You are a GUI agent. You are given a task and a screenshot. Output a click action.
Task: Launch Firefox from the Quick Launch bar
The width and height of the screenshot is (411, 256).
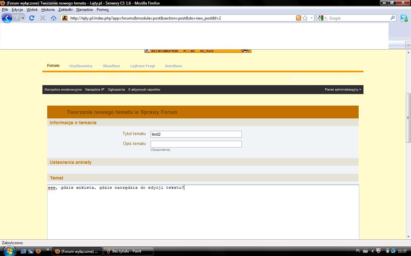coord(38,251)
